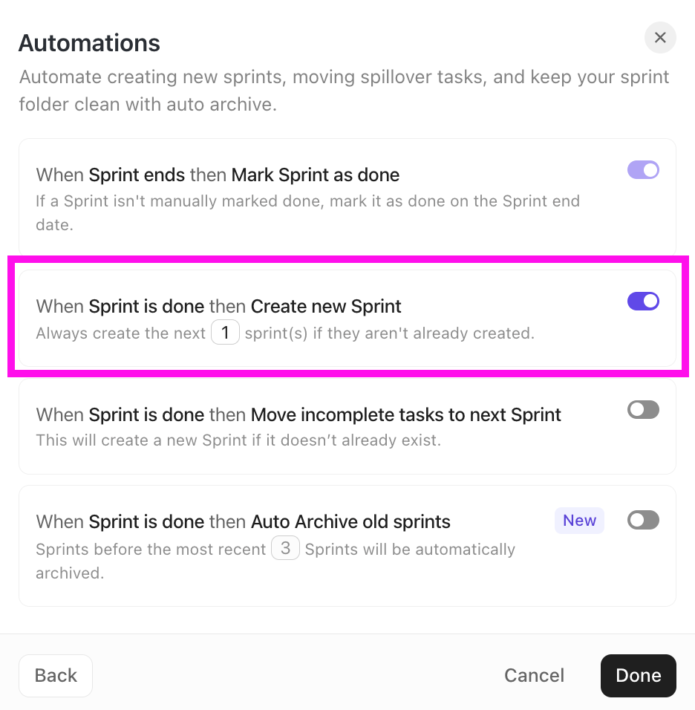Confirm settings with the Done button
This screenshot has width=695, height=710.
click(638, 675)
